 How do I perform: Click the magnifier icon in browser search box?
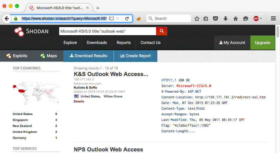[x=150, y=19]
